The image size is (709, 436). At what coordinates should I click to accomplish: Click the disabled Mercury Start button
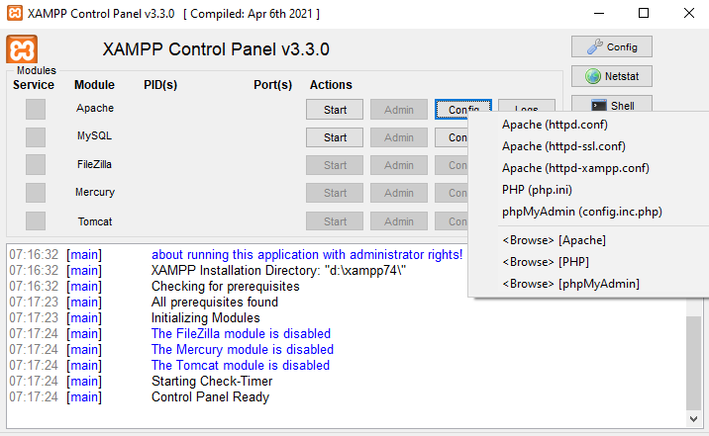click(335, 193)
